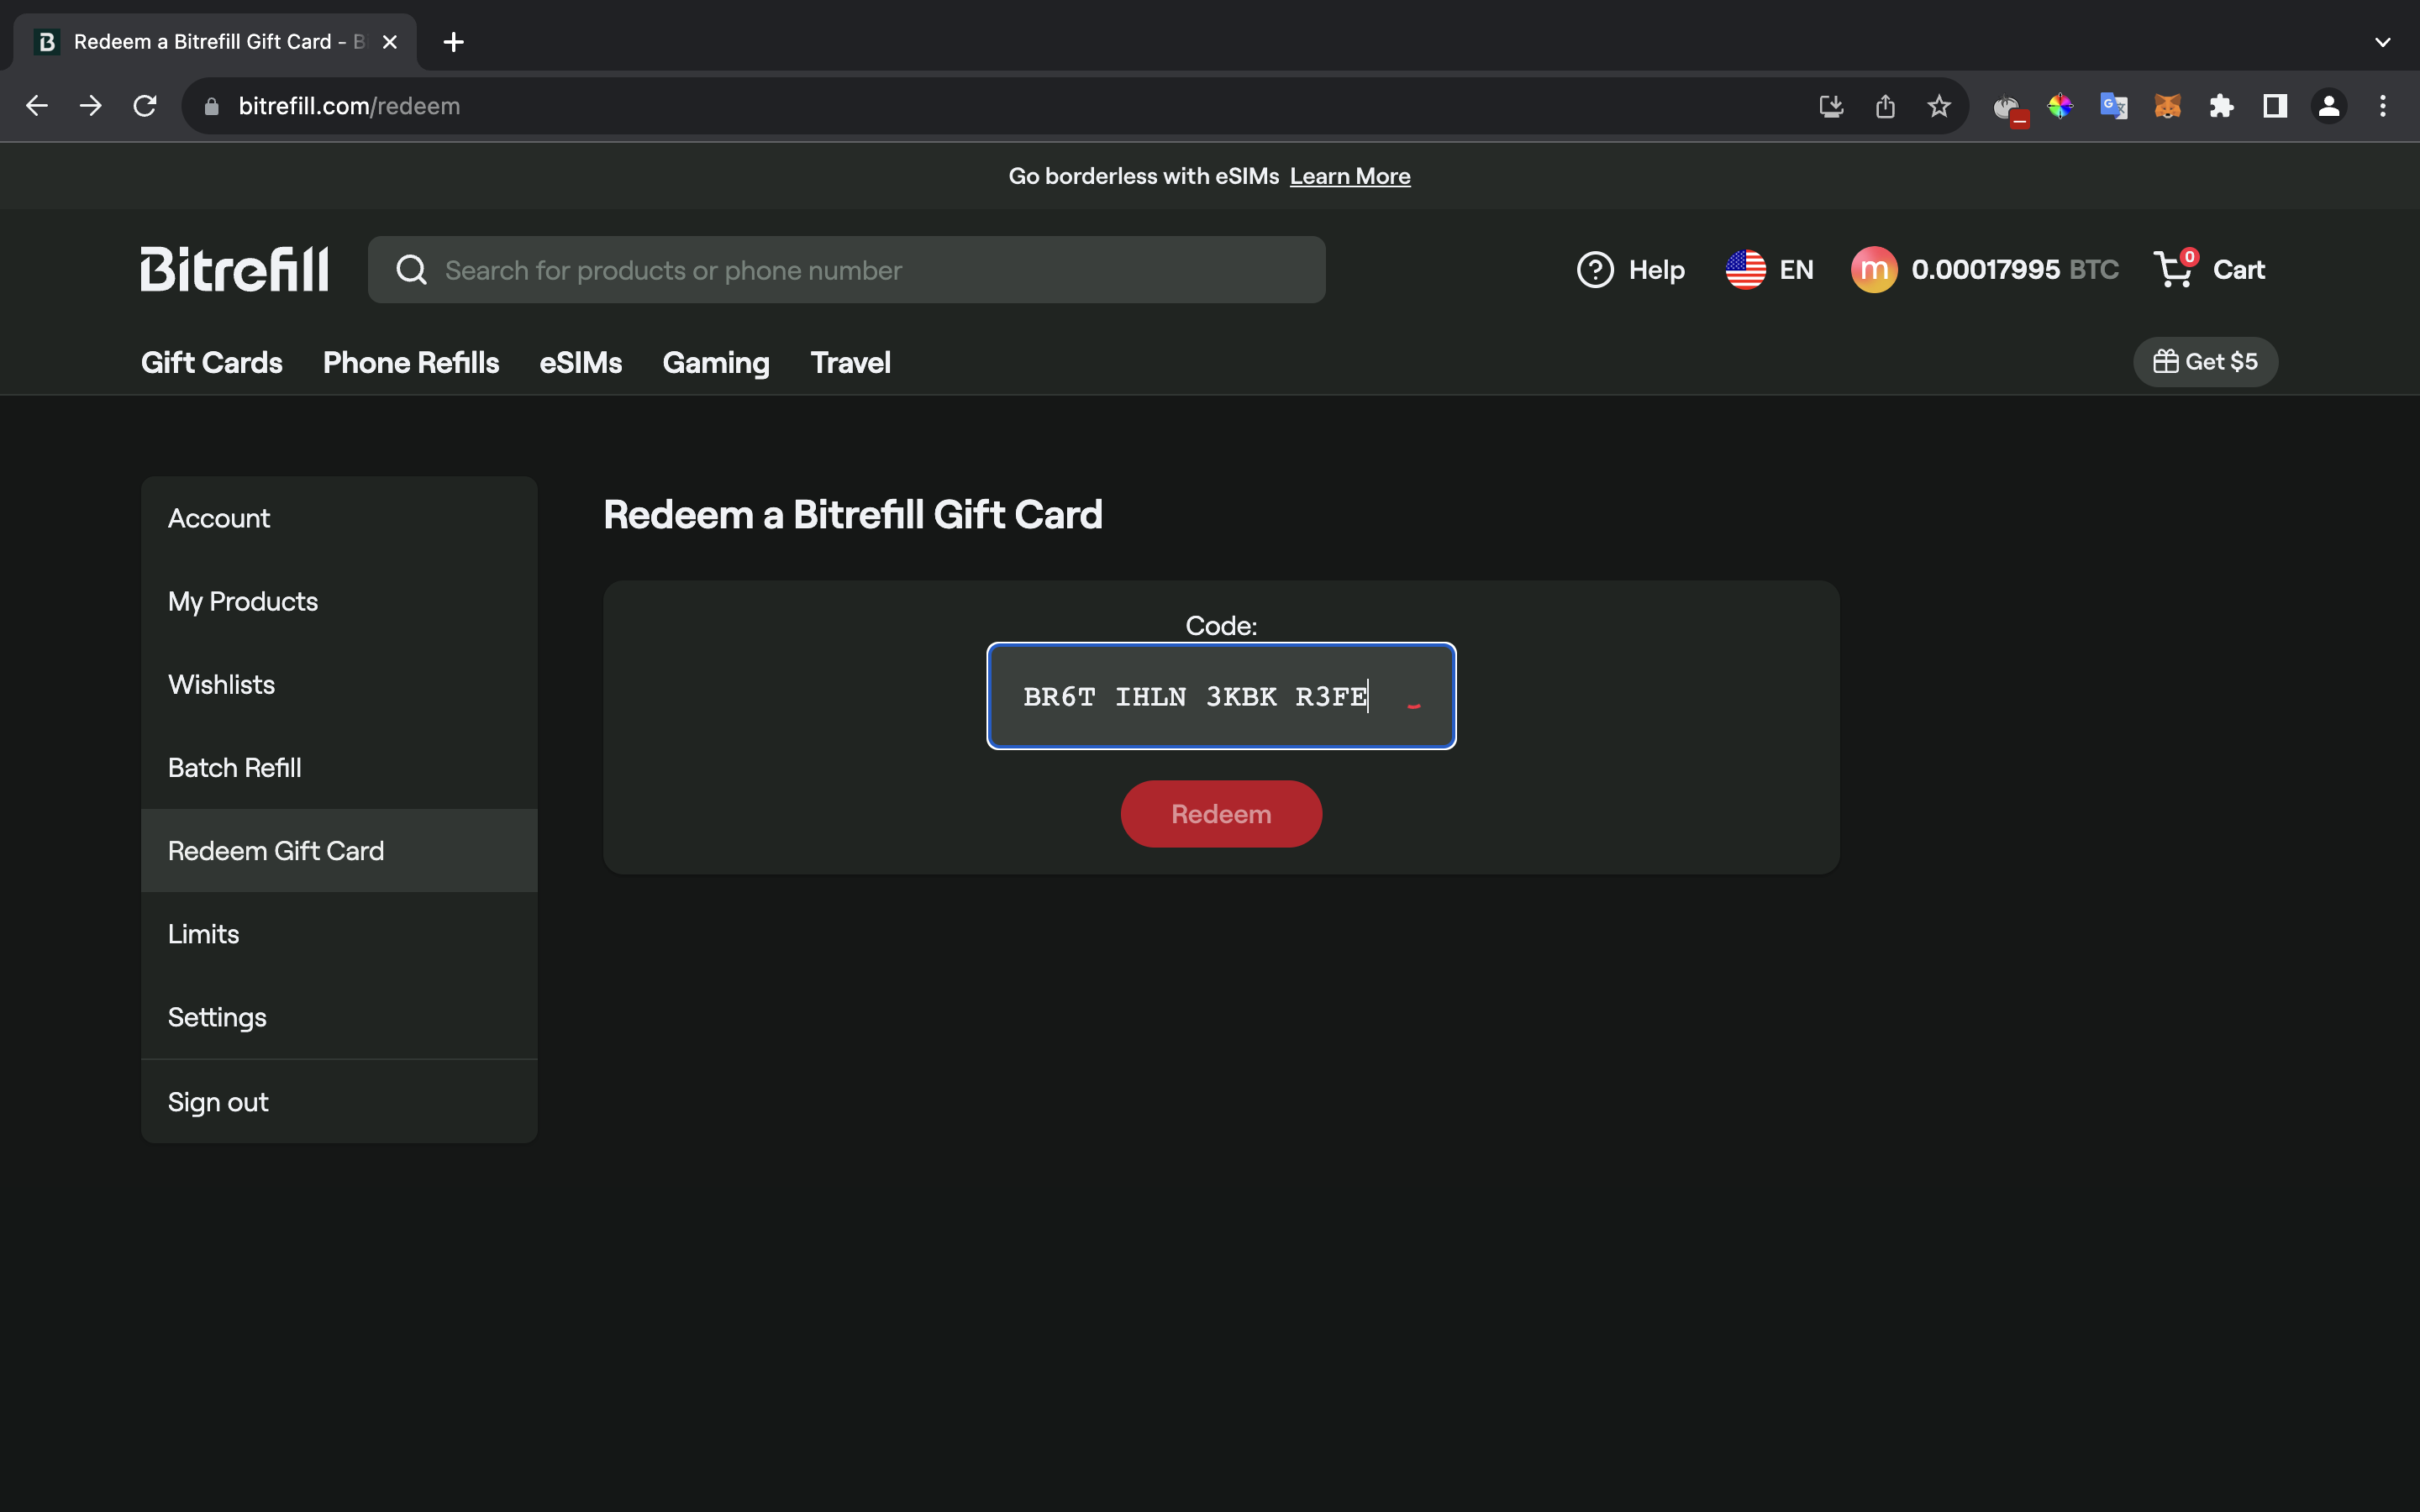Screen dimensions: 2420x1512
Task: Click the padlock site info icon
Action: point(211,106)
